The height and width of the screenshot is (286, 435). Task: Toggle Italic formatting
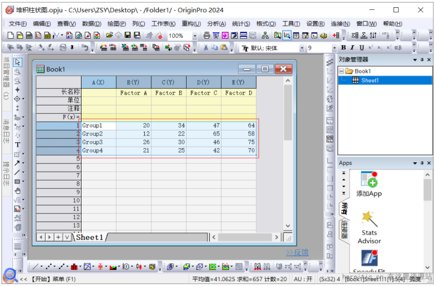353,48
